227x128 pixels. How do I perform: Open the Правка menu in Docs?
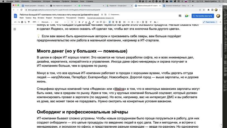(28, 18)
